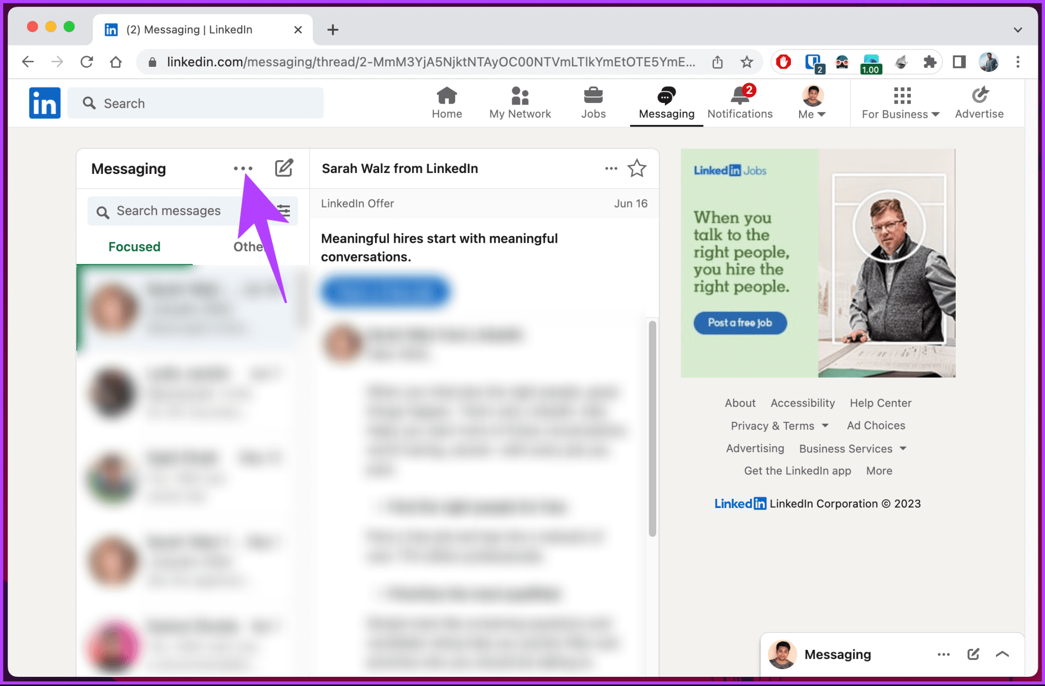
Task: Select the Focused inbox tab
Action: coord(134,246)
